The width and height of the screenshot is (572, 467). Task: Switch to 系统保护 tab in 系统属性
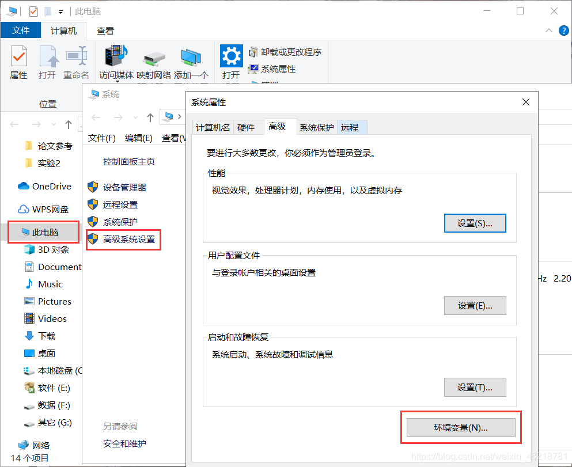coord(317,128)
